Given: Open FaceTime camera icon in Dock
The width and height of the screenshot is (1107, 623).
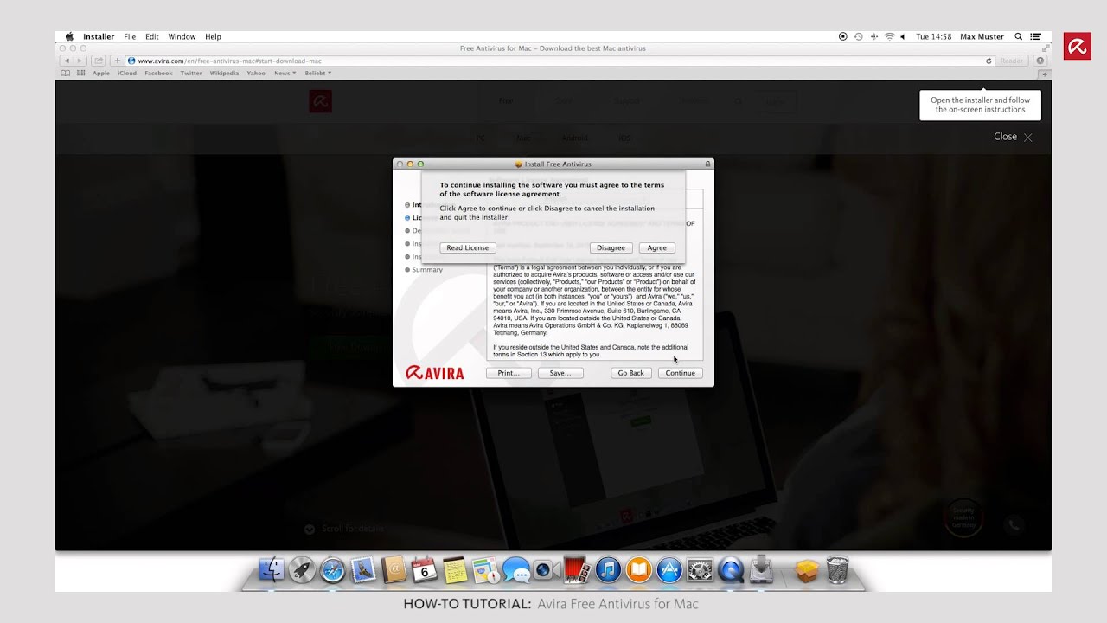Looking at the screenshot, I should tap(547, 569).
